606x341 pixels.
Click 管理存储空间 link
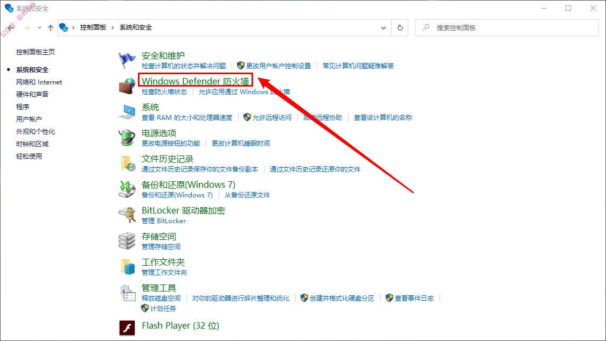(x=161, y=247)
